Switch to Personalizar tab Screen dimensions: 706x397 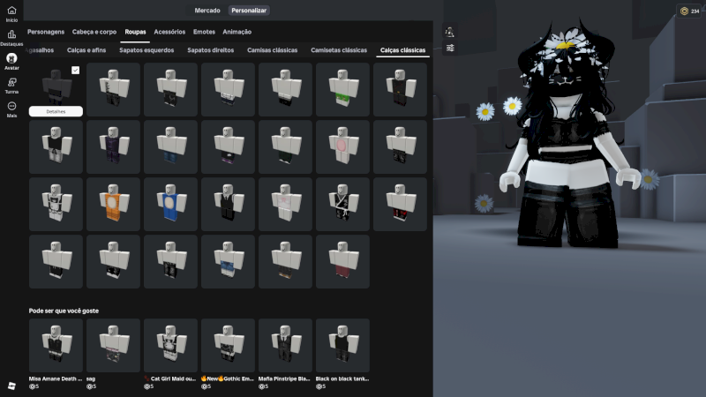point(249,11)
